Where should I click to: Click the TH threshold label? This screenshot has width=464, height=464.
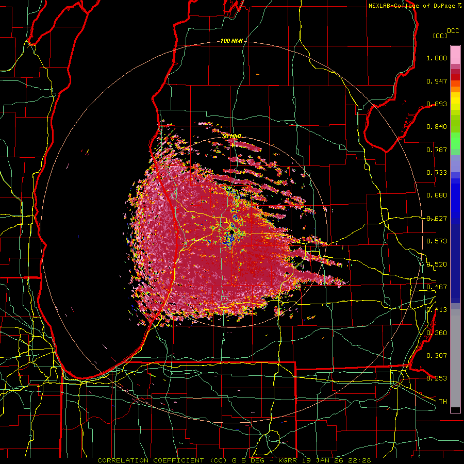(443, 401)
